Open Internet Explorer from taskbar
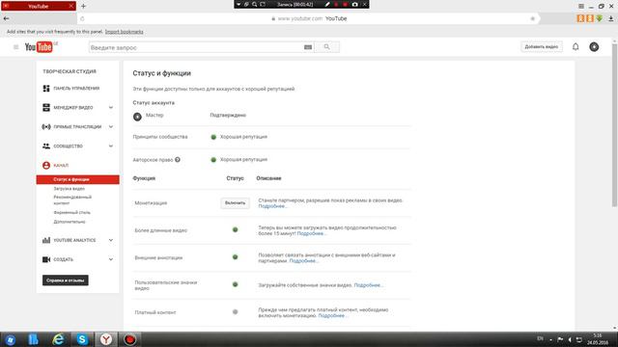The height and width of the screenshot is (347, 618). tap(58, 339)
